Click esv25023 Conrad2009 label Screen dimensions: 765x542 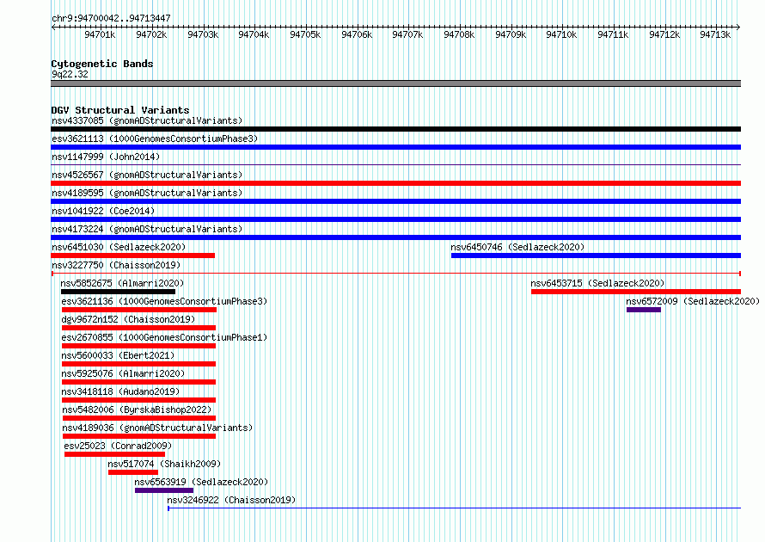tap(118, 446)
